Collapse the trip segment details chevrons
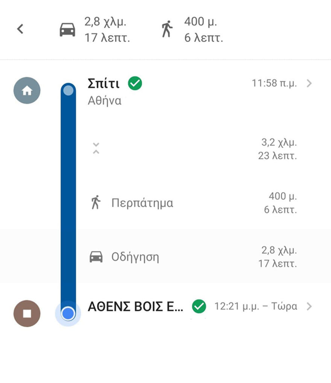 [96, 148]
